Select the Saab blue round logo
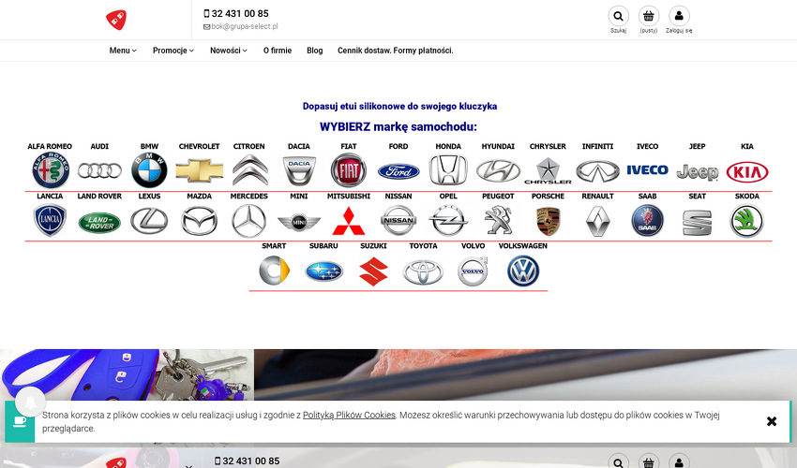The width and height of the screenshot is (797, 468). 648,220
